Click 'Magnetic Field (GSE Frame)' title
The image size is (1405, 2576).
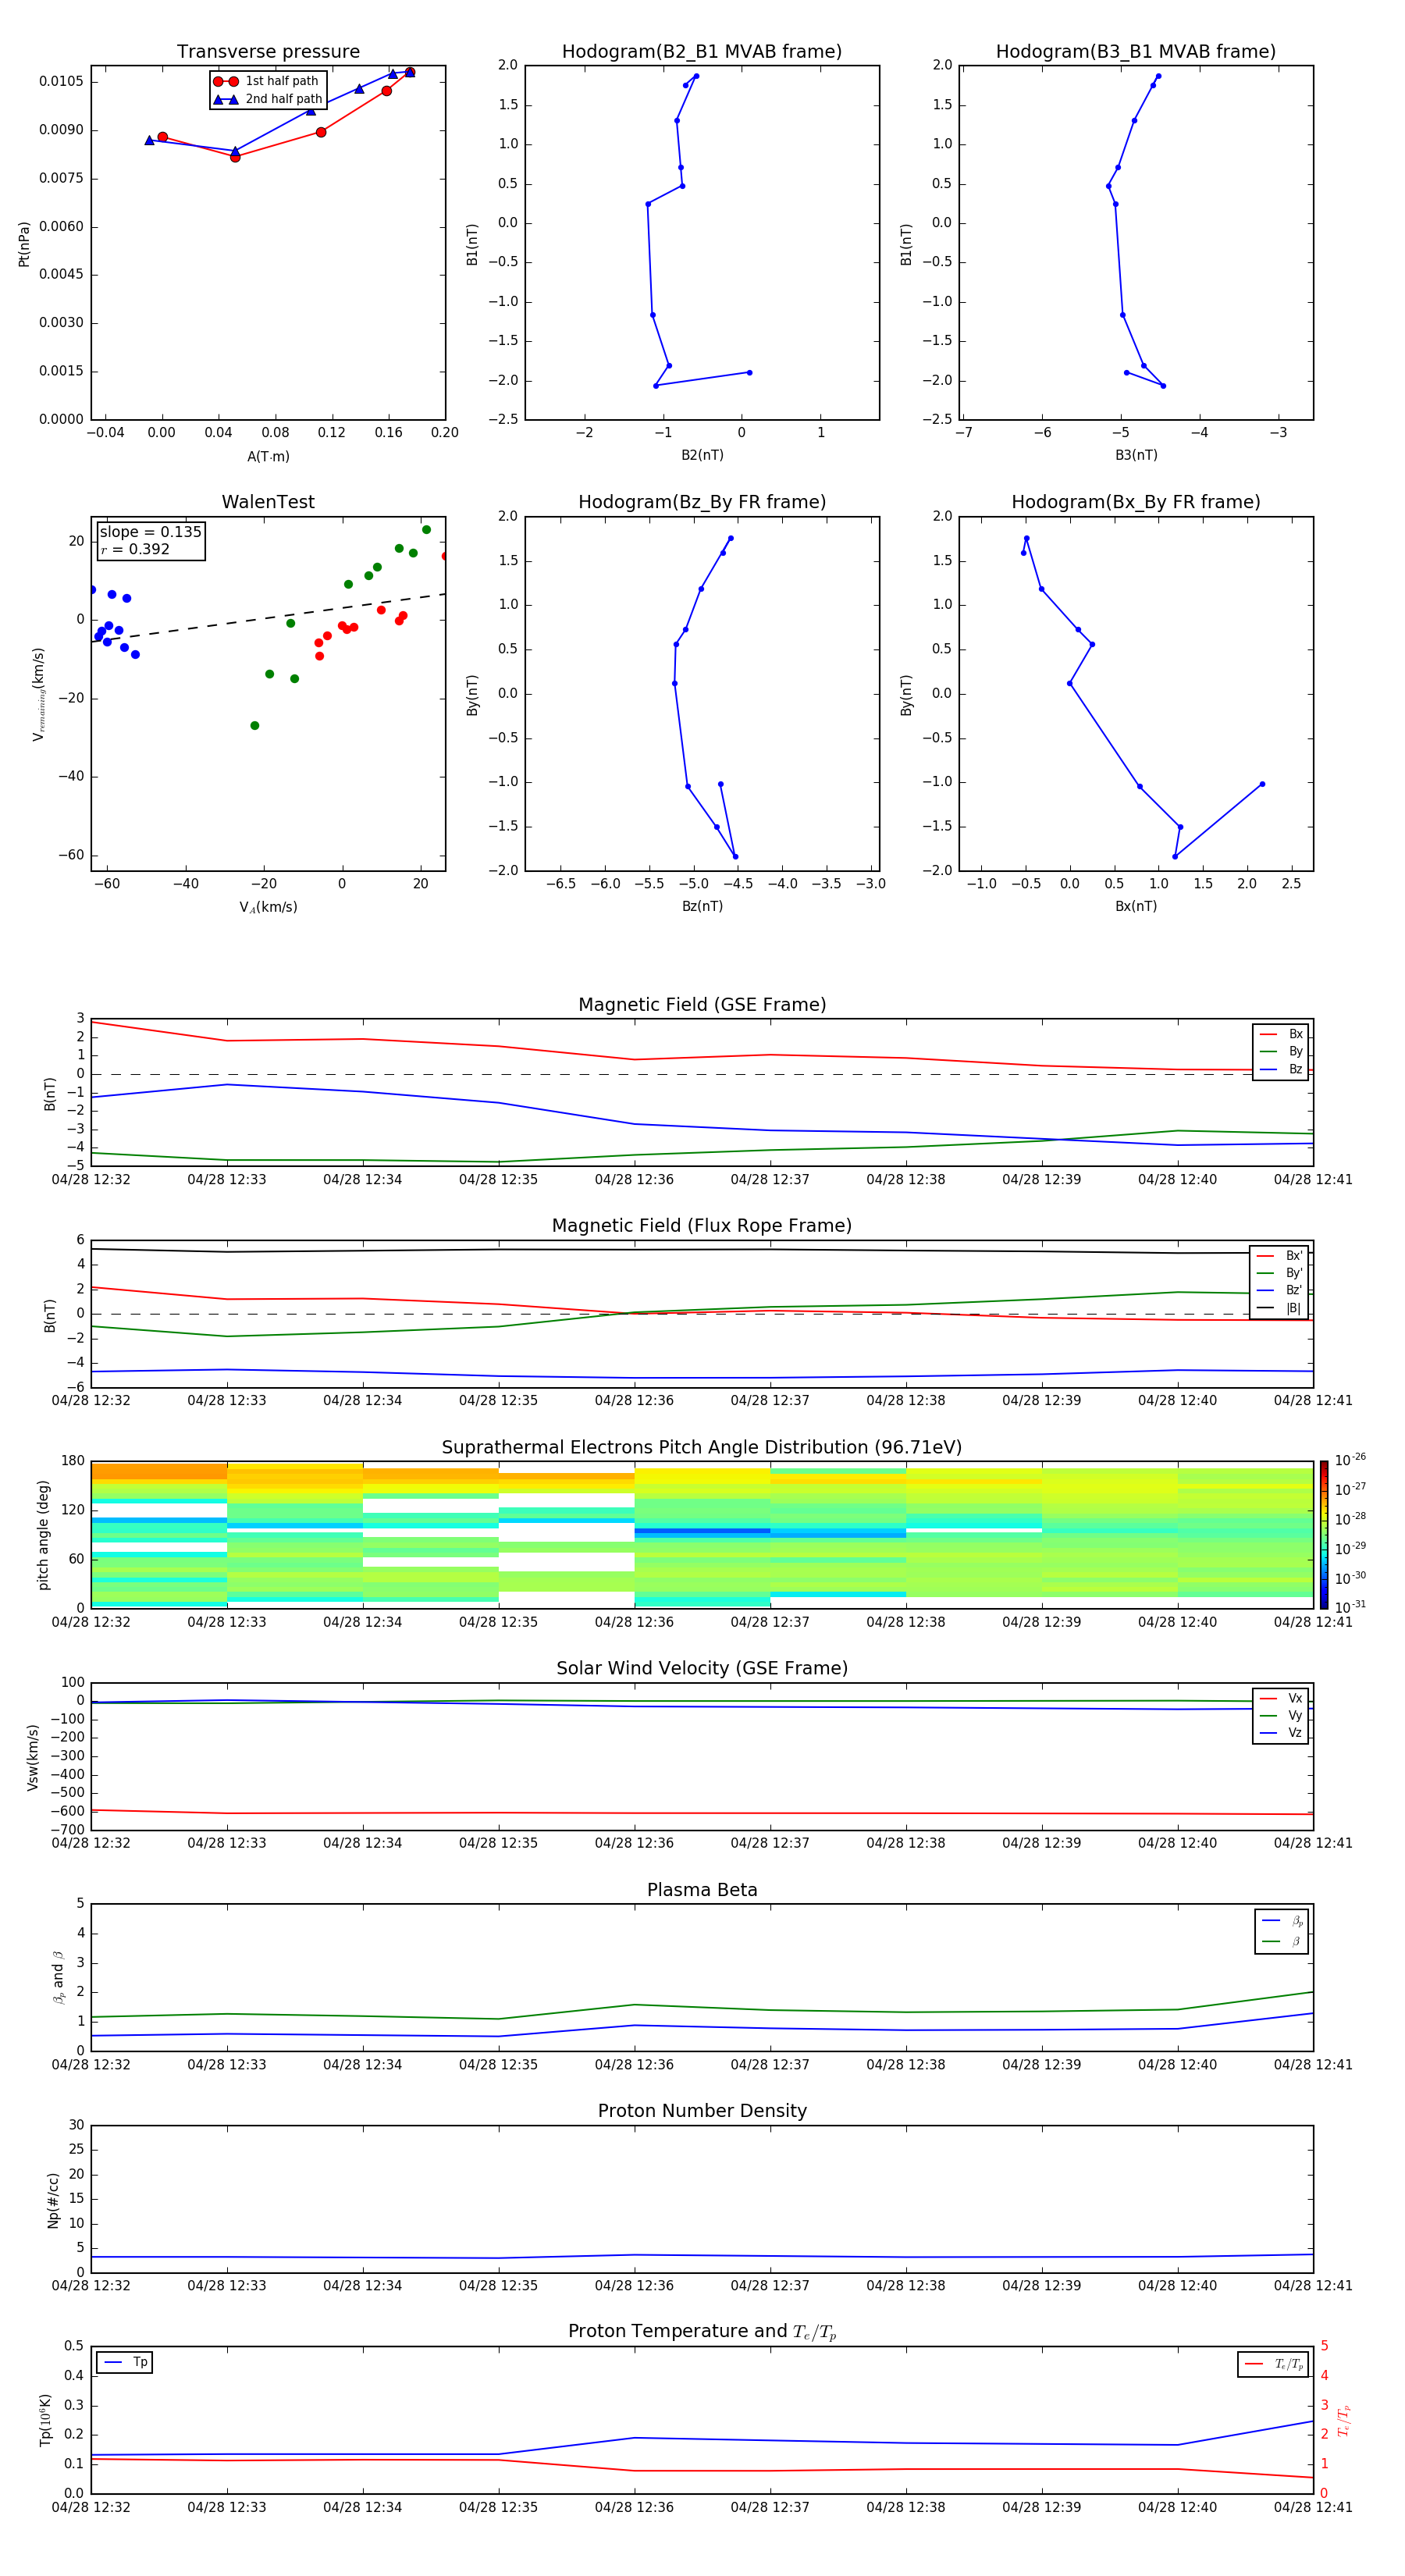(702, 1005)
